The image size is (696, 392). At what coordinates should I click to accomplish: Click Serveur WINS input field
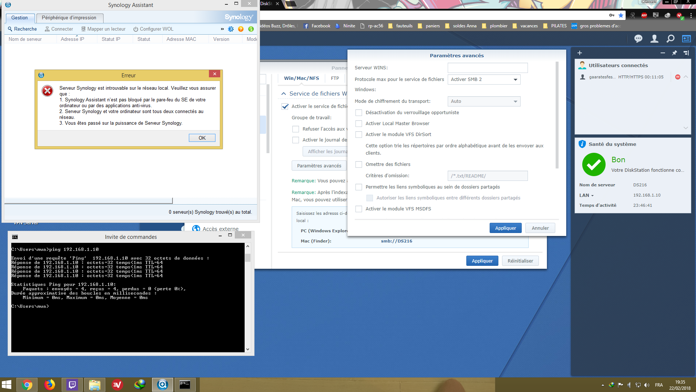(x=487, y=68)
